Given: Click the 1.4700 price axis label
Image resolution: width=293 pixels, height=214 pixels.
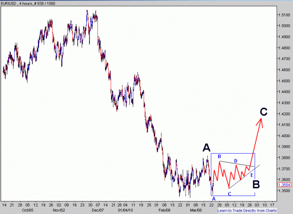Looking at the screenshot, I should click(x=285, y=59).
